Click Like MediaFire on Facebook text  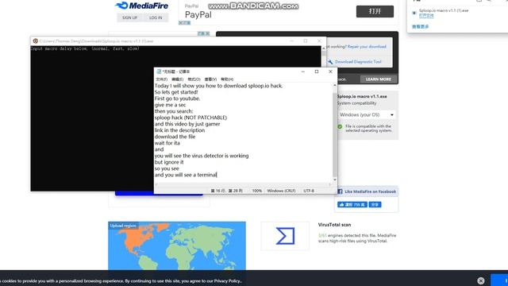(371, 191)
